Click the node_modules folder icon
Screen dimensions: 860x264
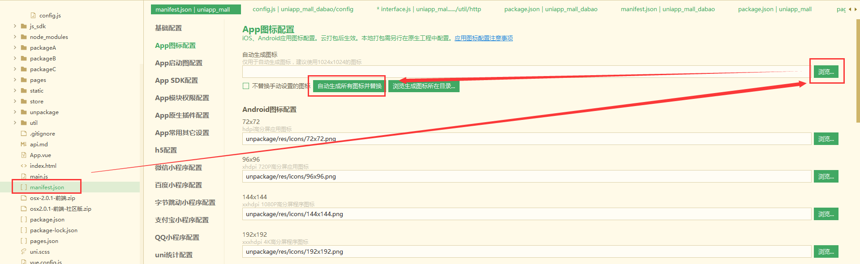coord(24,37)
